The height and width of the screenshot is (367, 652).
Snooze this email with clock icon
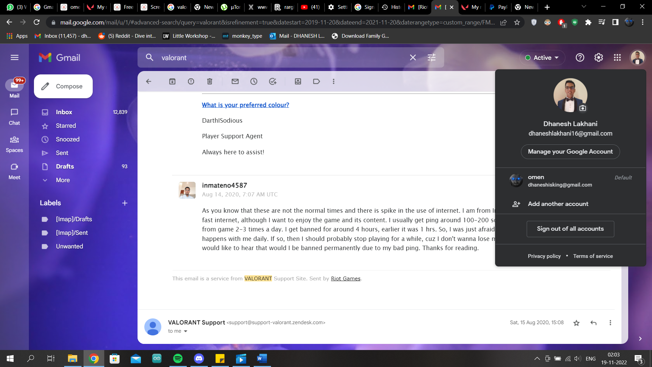click(x=254, y=82)
